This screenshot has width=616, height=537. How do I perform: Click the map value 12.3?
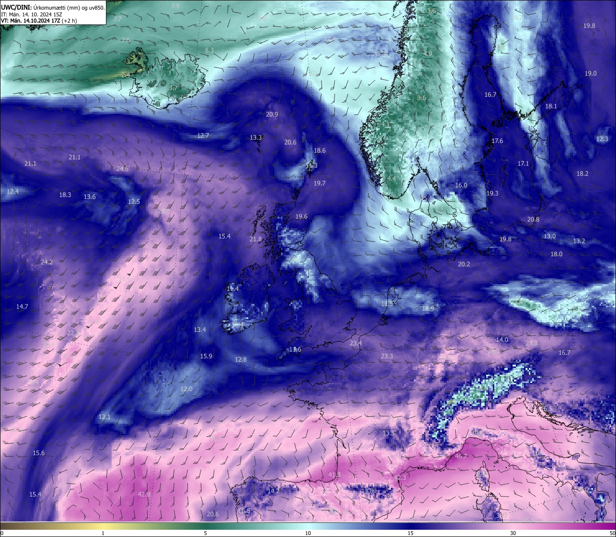click(x=602, y=139)
